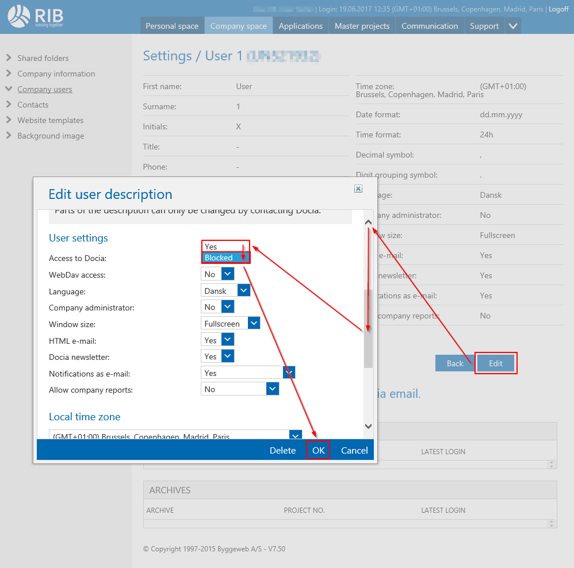Open the Company administrator dropdown
Viewport: 574px width, 568px height.
point(228,307)
